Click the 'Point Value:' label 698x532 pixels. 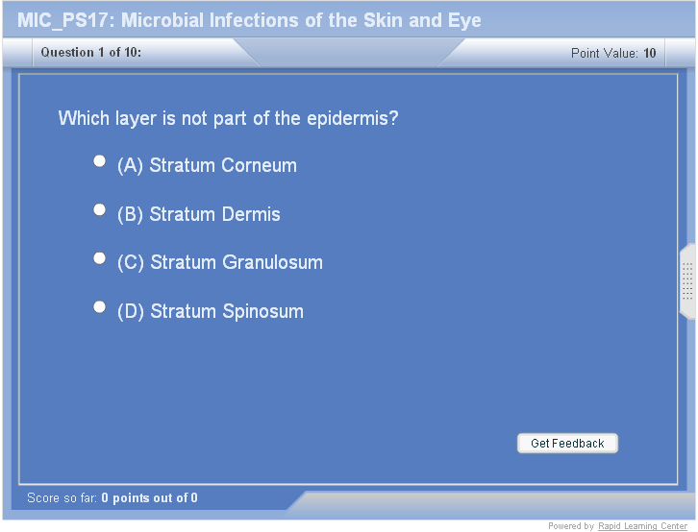[x=604, y=53]
